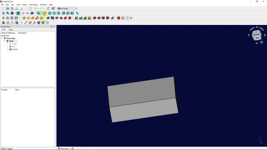Click Fit All view icon
Image resolution: width=267 pixels, height=150 pixels.
pyautogui.click(x=3, y=13)
